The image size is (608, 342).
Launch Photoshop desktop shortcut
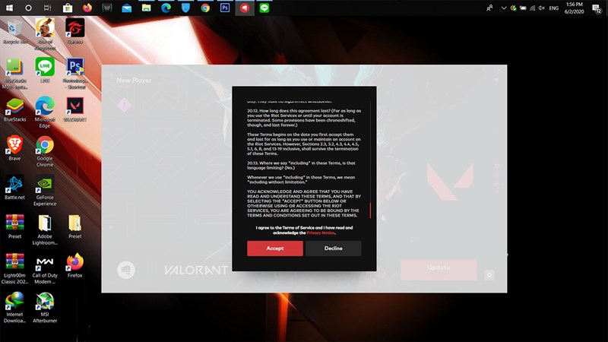pyautogui.click(x=74, y=74)
